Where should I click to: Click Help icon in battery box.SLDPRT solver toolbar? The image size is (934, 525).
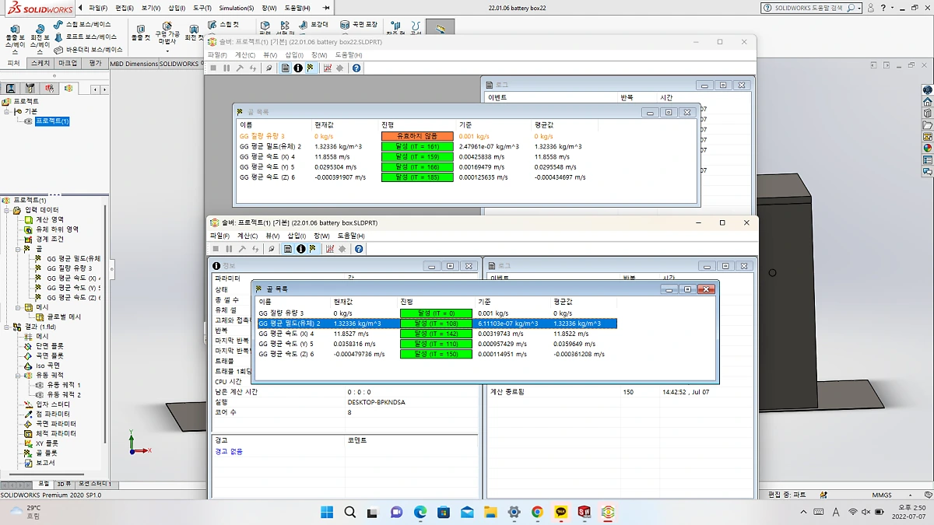359,249
